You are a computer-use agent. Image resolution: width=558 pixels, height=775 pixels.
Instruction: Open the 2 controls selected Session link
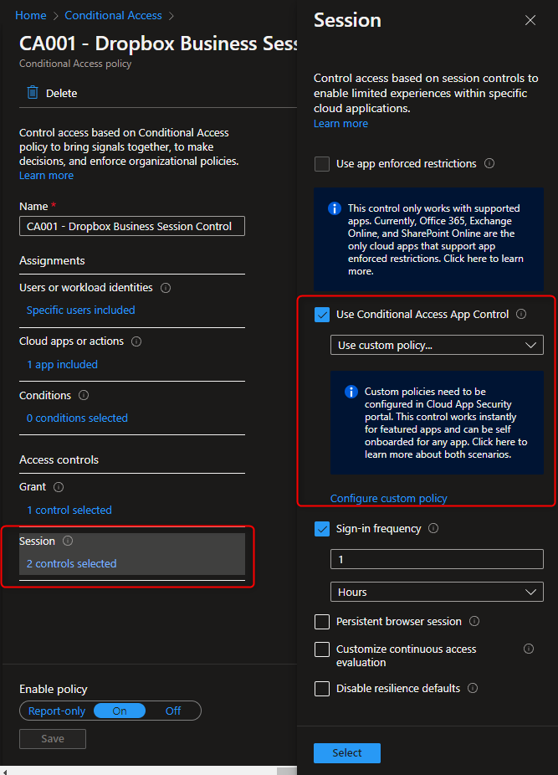pos(72,563)
